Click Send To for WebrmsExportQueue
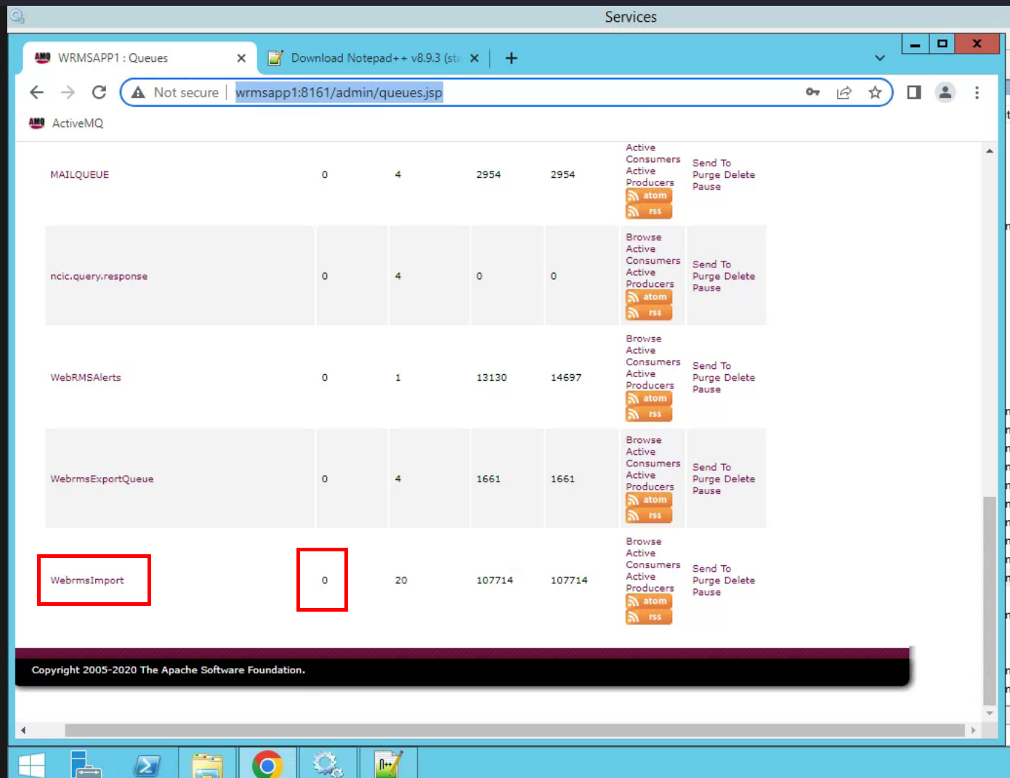This screenshot has width=1010, height=778. click(712, 467)
